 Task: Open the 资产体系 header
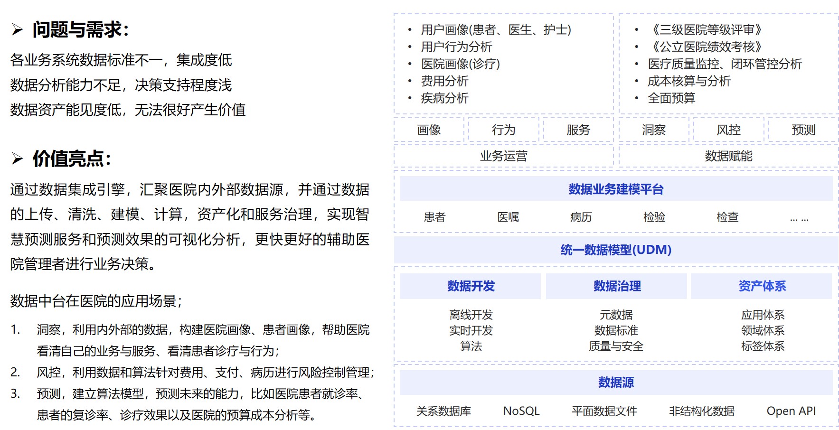tap(762, 286)
